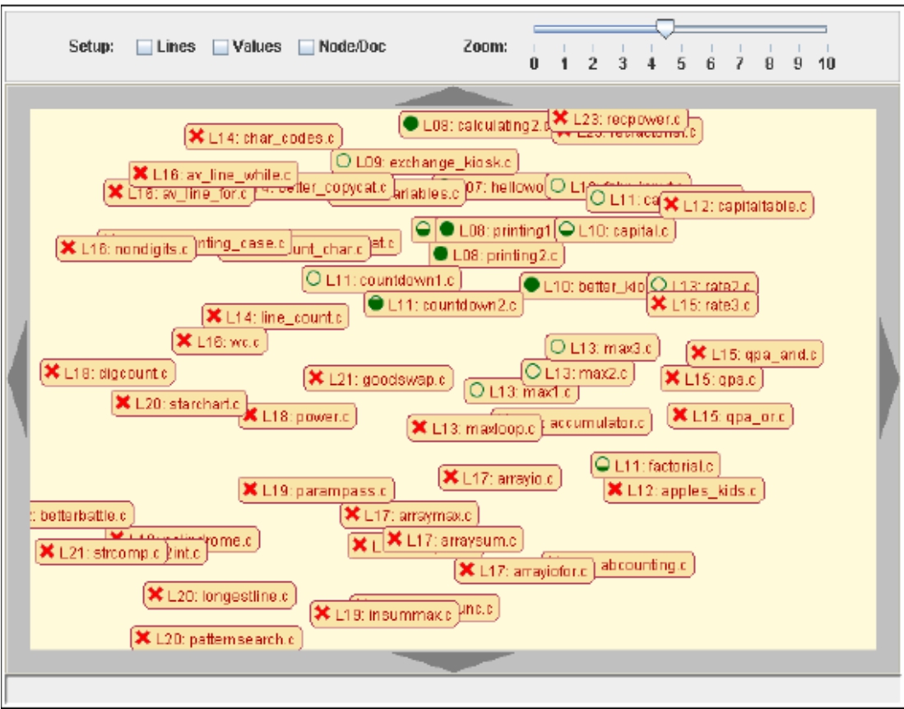Pan the map up with top arrow
904x709 pixels.
tap(453, 96)
